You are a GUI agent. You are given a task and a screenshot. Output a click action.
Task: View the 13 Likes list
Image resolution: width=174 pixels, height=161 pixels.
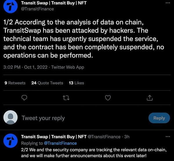click(x=76, y=83)
